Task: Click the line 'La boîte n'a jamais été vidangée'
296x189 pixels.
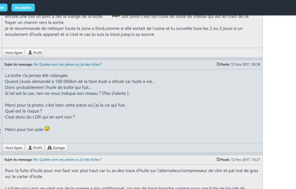Action: [x=37, y=76]
